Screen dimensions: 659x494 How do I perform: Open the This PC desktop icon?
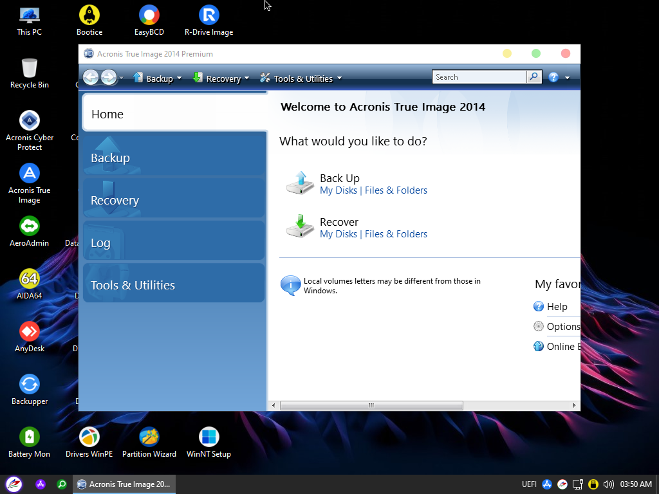(30, 20)
